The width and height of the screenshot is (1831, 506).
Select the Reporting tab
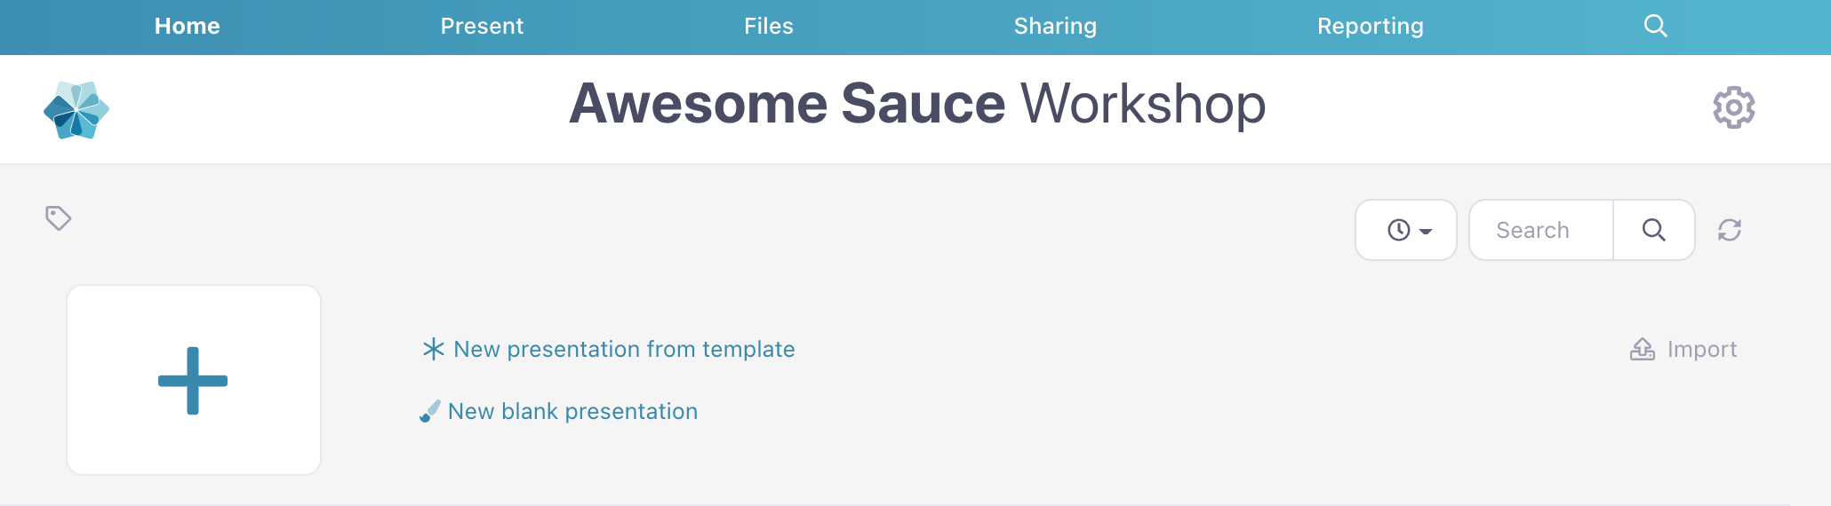click(x=1370, y=27)
